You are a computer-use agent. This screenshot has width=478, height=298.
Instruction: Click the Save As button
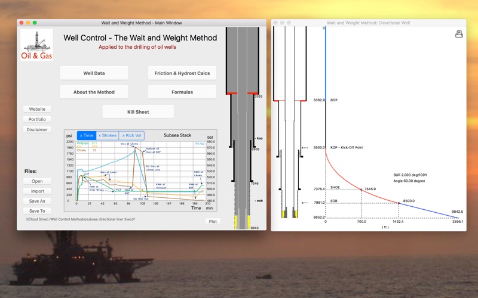pos(37,201)
